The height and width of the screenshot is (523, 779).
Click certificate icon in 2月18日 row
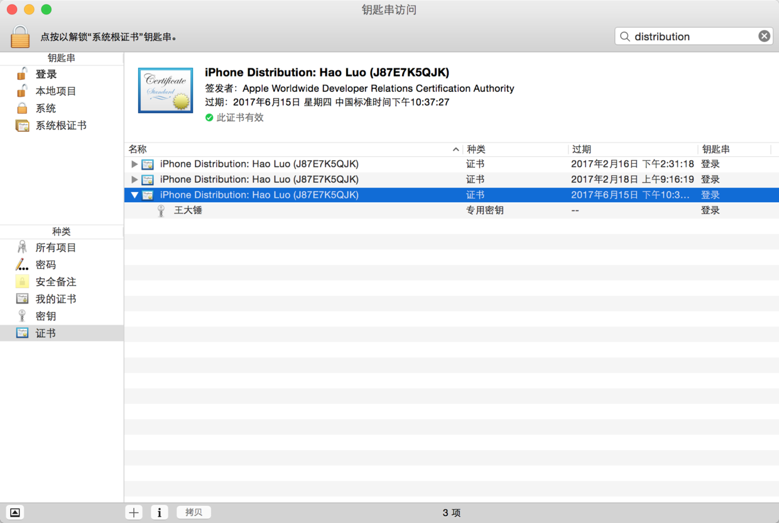coord(148,180)
